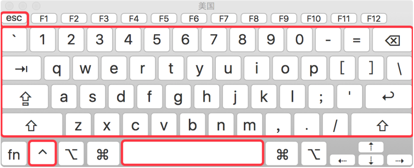Toggle the Caps Lock key
The height and width of the screenshot is (168, 414).
(x=25, y=97)
